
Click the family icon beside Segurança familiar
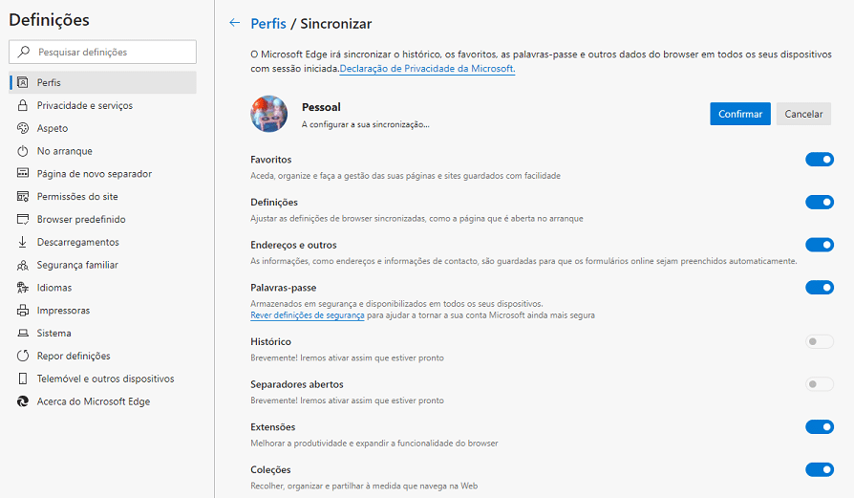click(22, 265)
